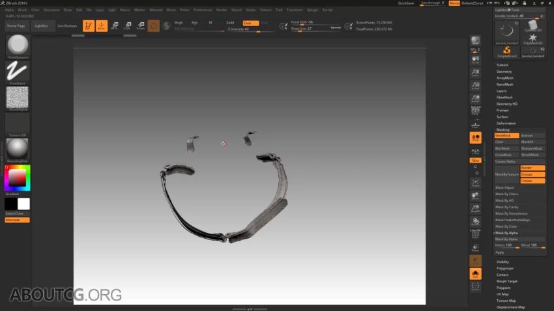The width and height of the screenshot is (554, 311).
Task: Expand the Mask By Cavity subpalette
Action: (x=507, y=207)
